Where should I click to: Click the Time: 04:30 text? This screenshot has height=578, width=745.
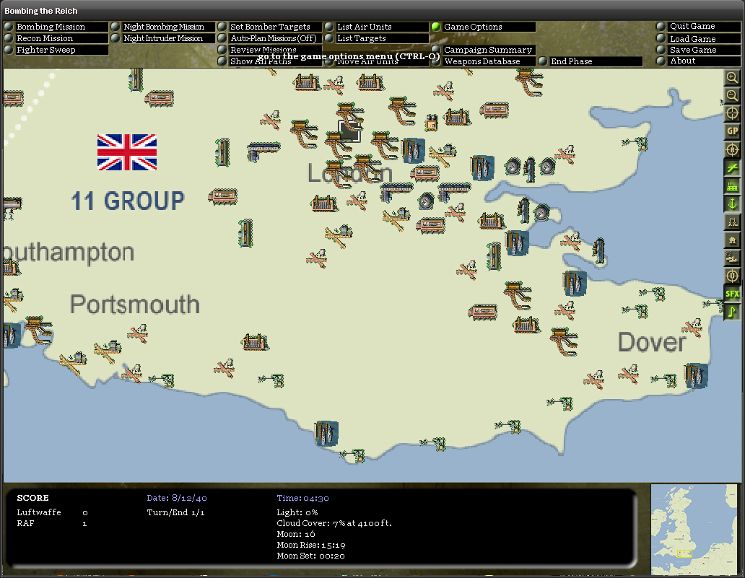(302, 498)
